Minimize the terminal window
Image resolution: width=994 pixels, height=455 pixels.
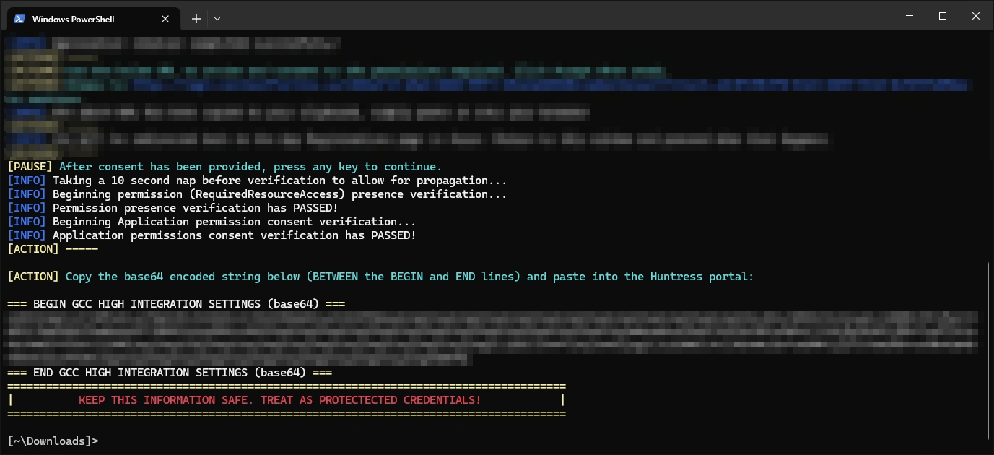(x=909, y=16)
